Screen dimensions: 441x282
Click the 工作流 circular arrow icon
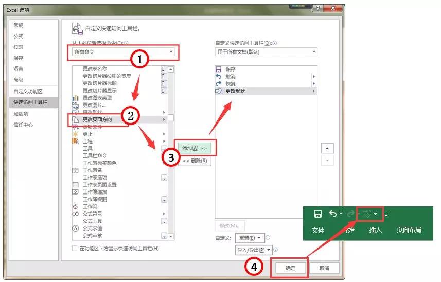(75, 207)
